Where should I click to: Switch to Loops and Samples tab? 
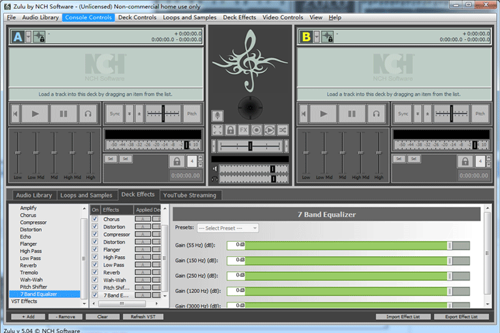coord(86,196)
